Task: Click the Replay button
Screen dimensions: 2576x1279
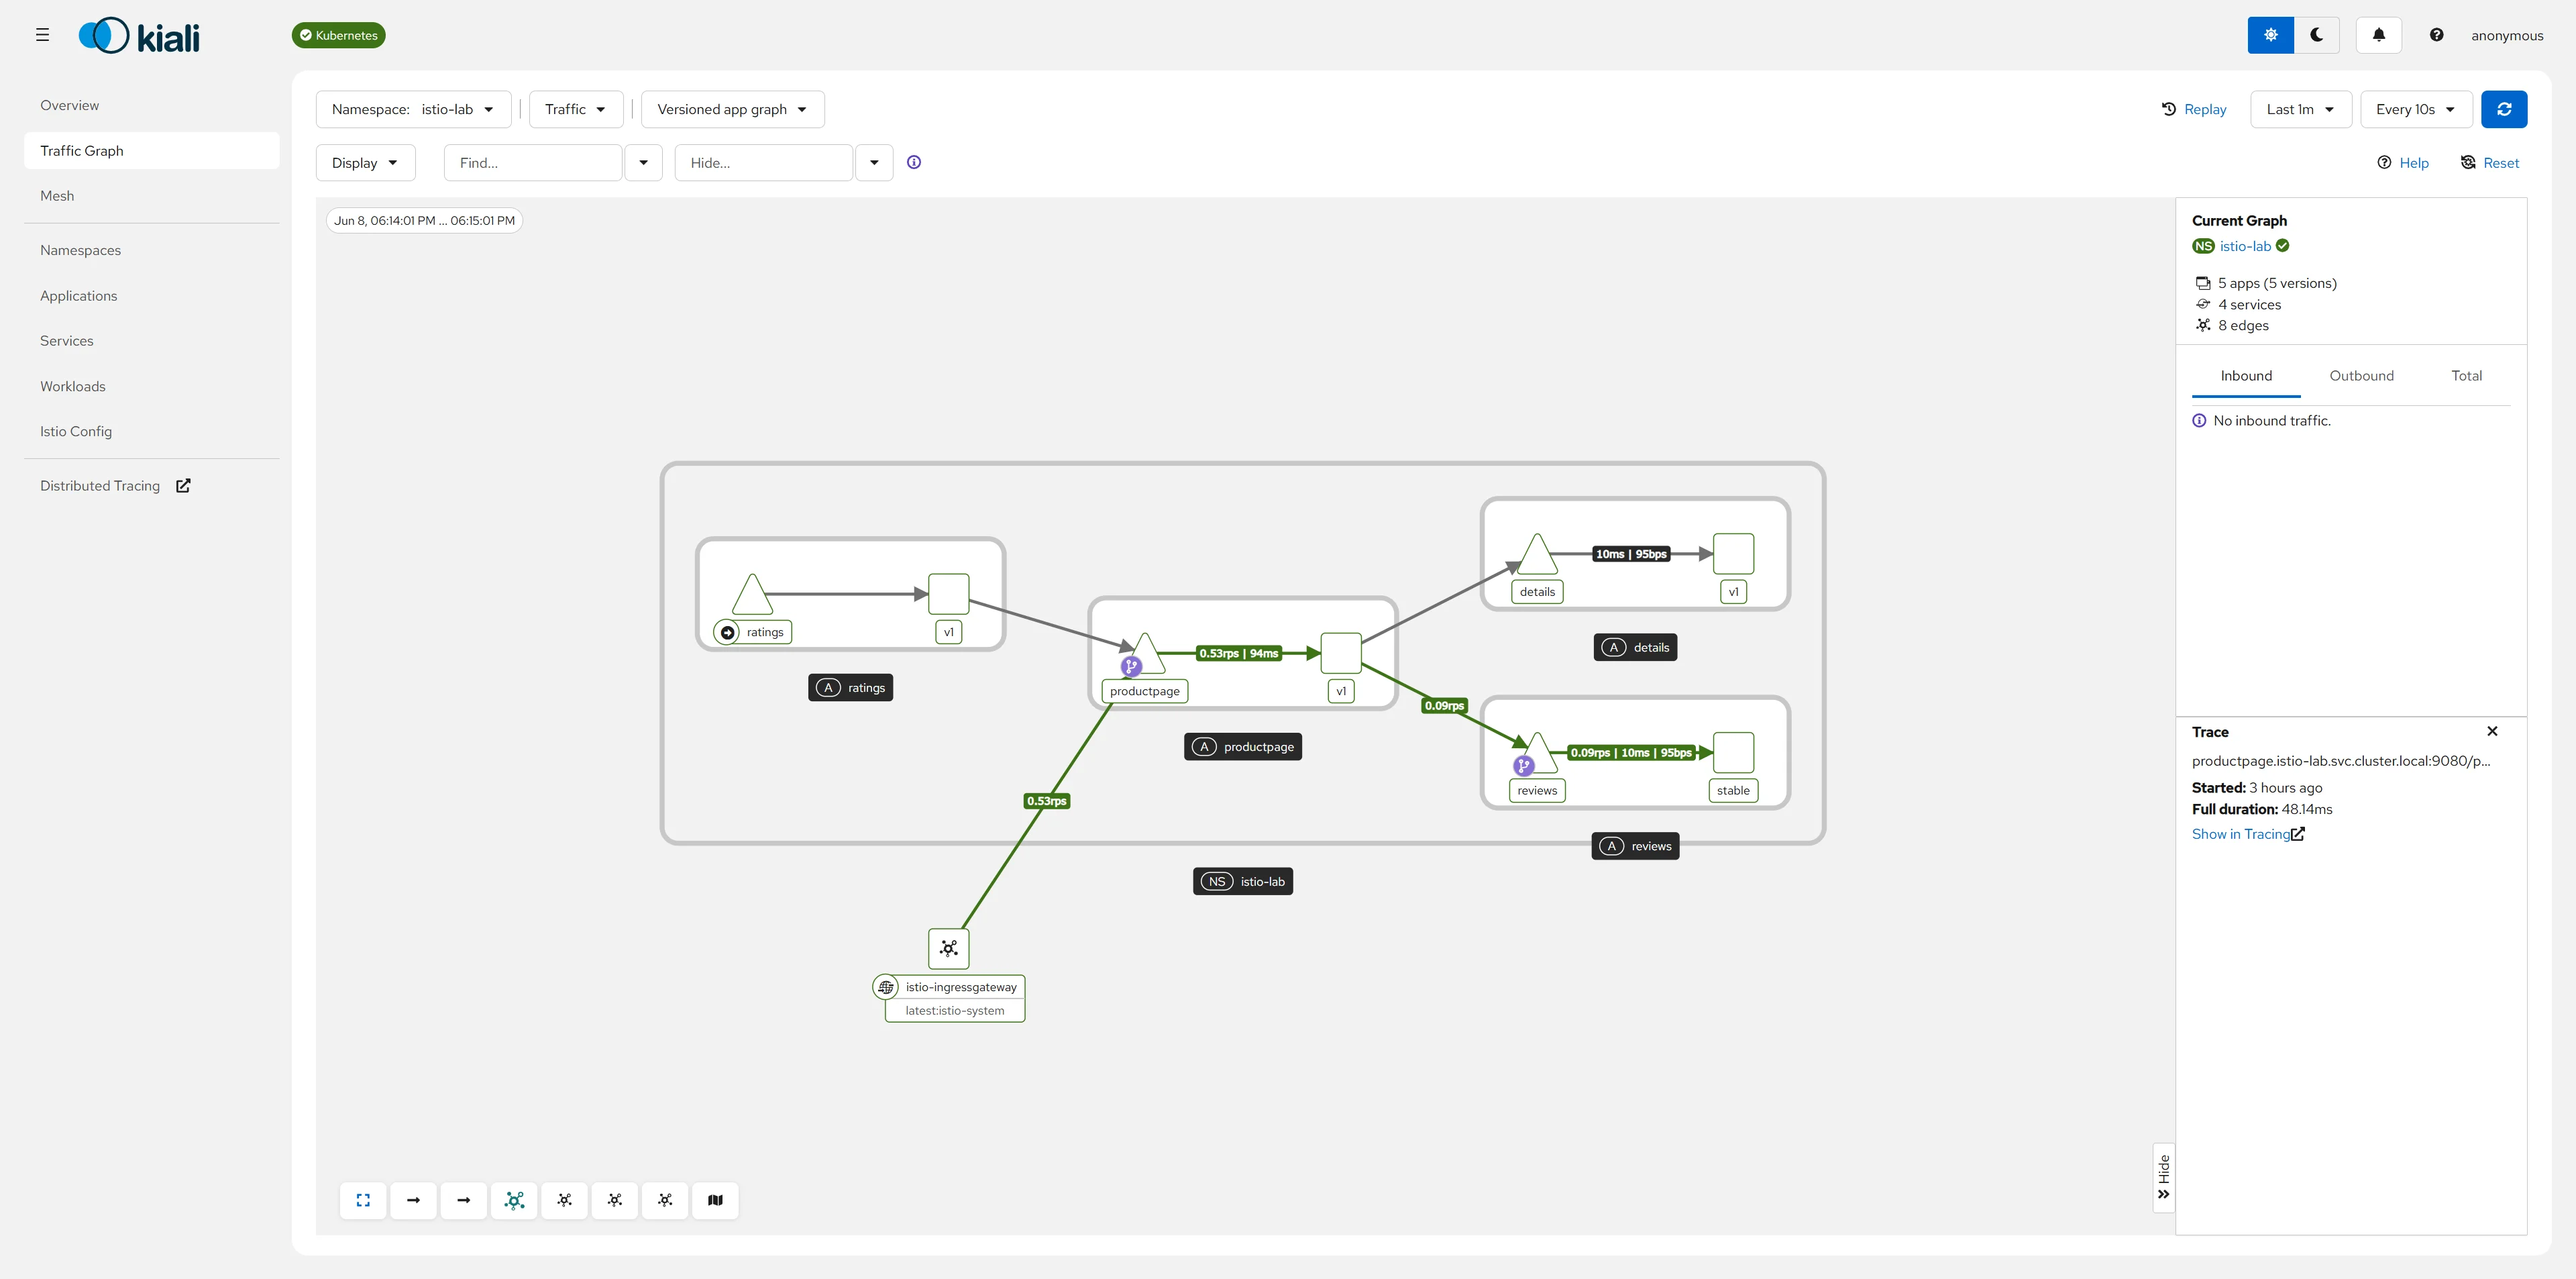Action: tap(2194, 109)
